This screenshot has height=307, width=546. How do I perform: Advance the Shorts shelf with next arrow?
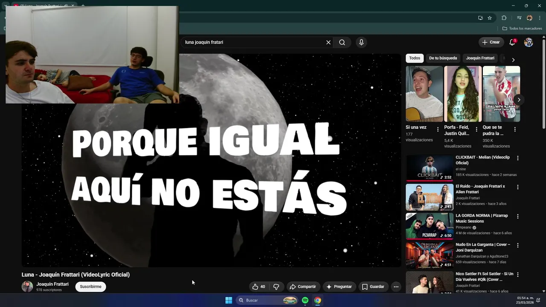[x=519, y=100]
